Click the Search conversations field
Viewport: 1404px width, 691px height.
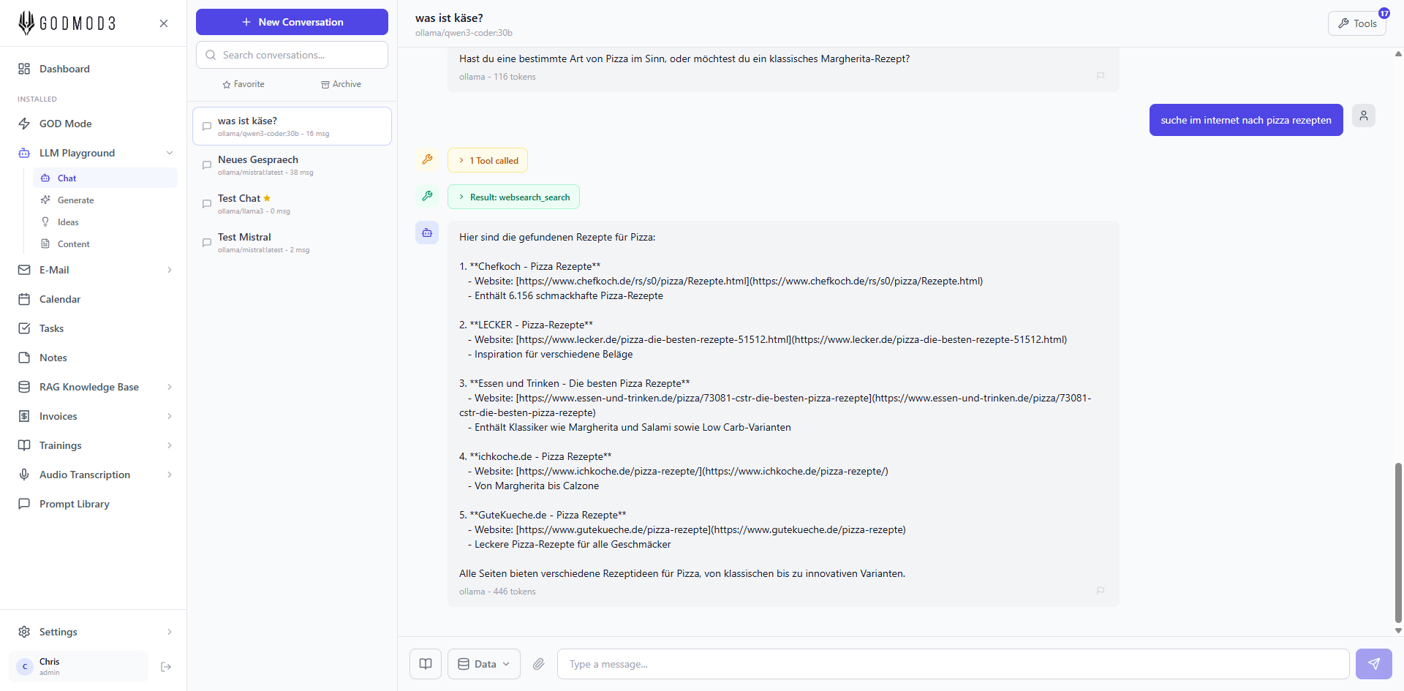[292, 55]
